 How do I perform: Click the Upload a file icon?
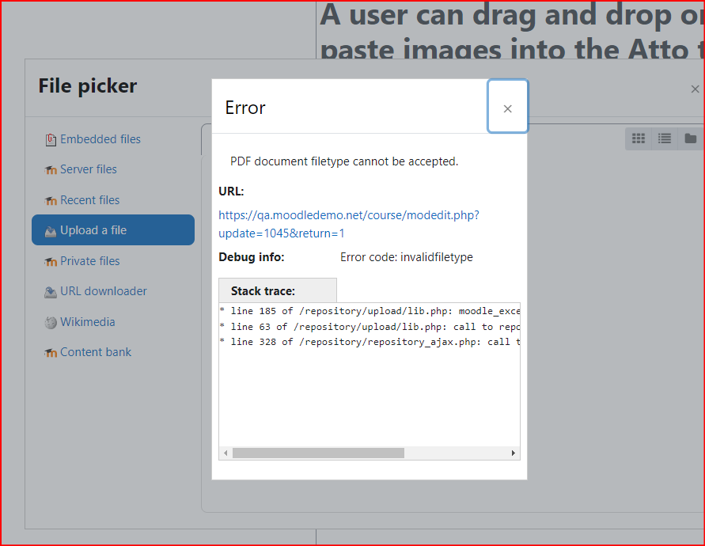tap(51, 231)
